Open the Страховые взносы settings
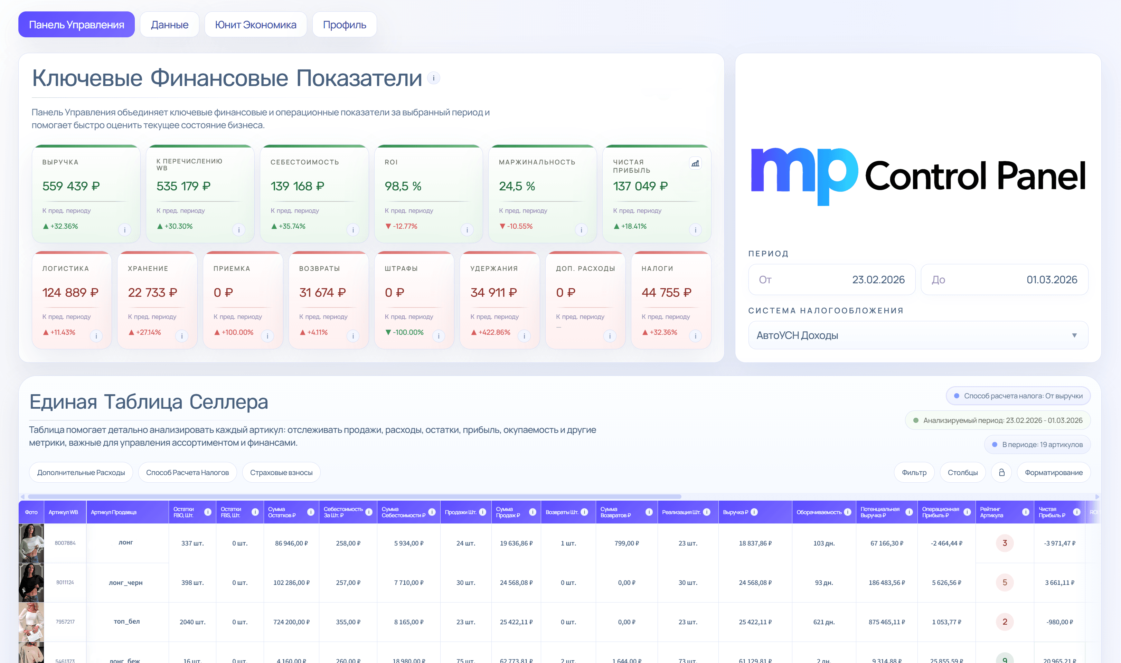The image size is (1121, 663). [281, 472]
